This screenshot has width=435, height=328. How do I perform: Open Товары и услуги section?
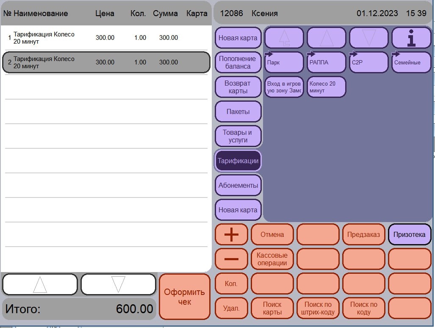click(x=238, y=136)
